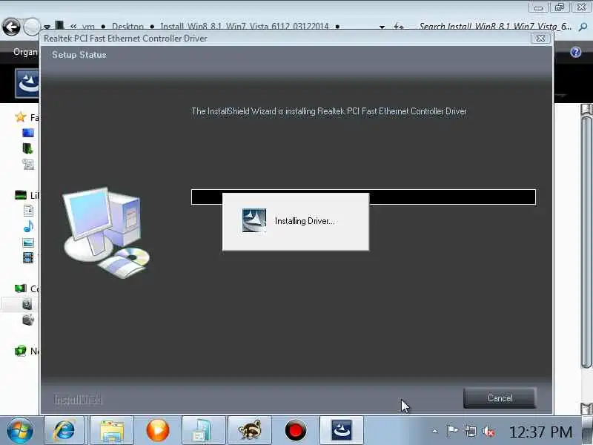Click the Explorer vertical scrollbar

tap(586, 243)
